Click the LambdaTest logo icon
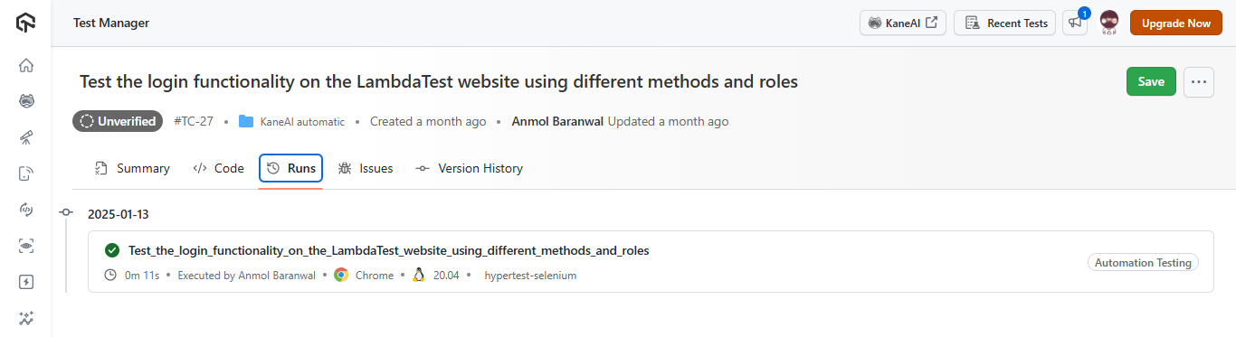Viewport: 1236px width, 337px height. pyautogui.click(x=26, y=23)
